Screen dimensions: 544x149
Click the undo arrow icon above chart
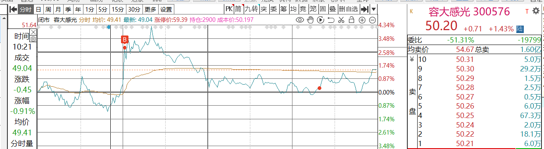[331, 20]
